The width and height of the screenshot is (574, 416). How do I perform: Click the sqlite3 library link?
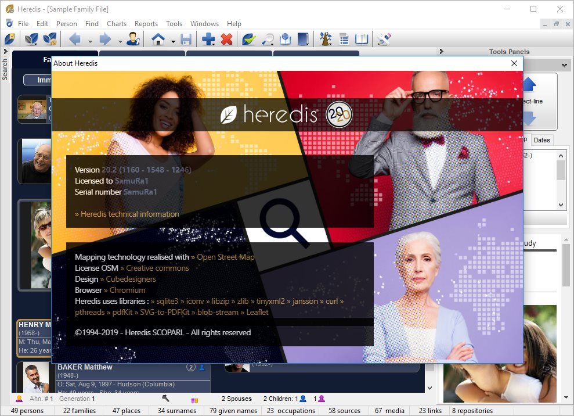(164, 302)
